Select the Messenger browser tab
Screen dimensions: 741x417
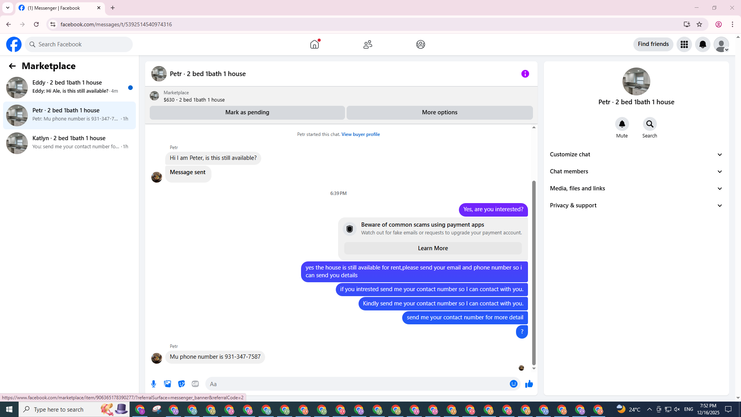click(60, 8)
